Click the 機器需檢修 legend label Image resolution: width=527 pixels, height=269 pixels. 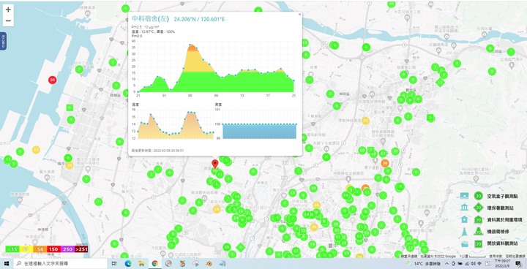[498, 232]
